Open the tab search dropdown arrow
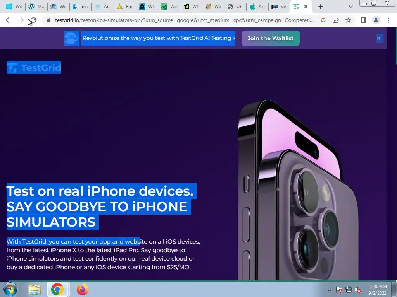 (350, 7)
